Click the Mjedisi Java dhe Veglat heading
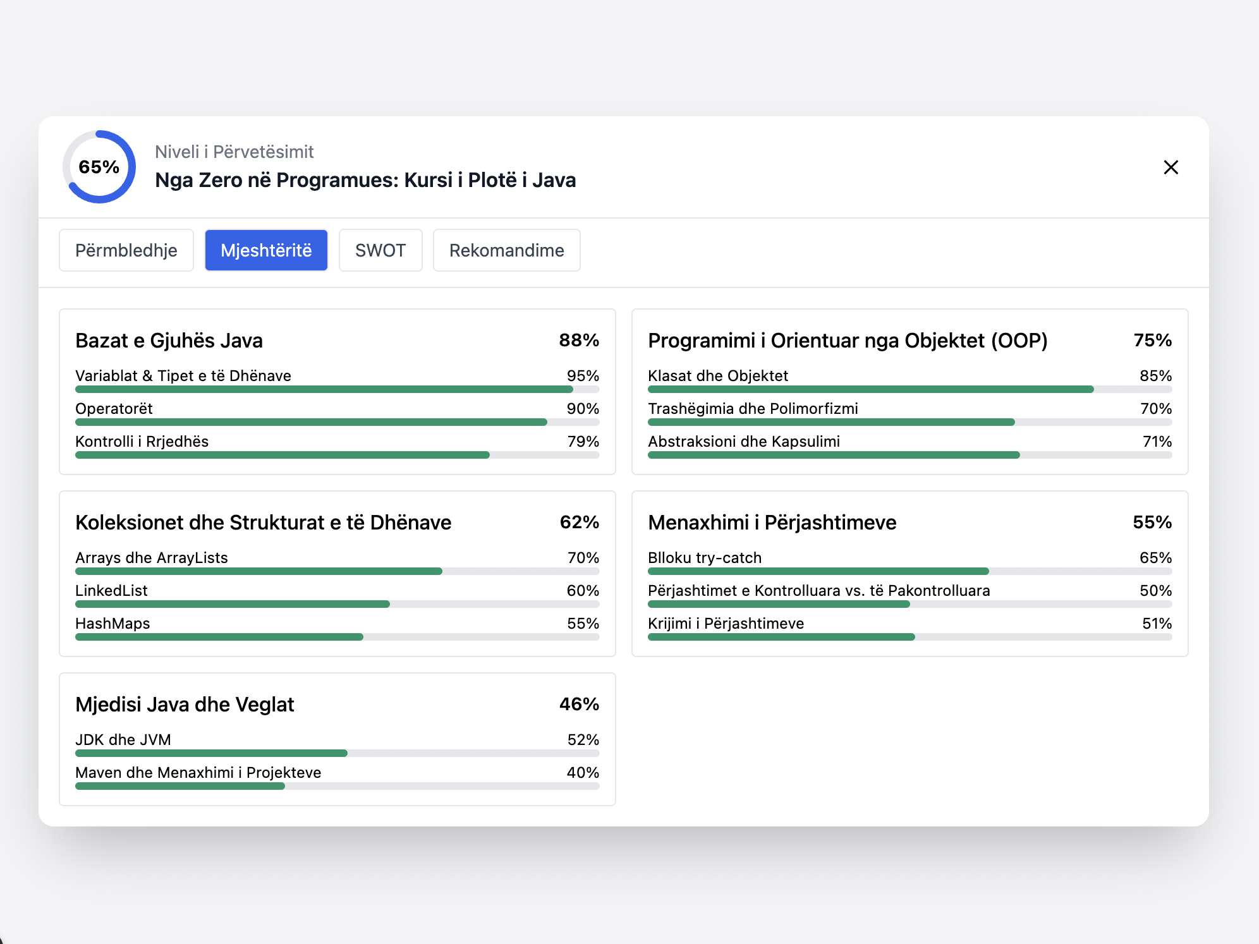 (x=185, y=705)
